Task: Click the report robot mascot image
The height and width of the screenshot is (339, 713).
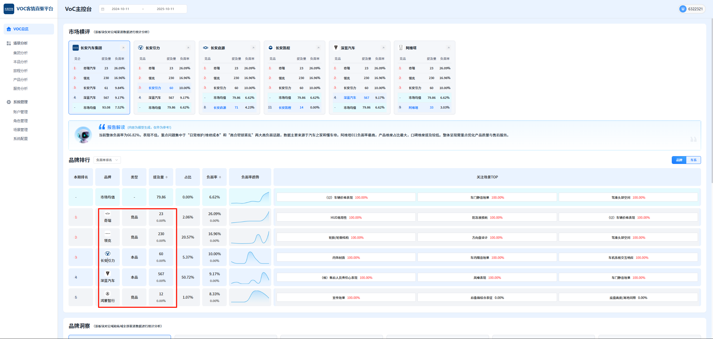Action: click(x=83, y=135)
